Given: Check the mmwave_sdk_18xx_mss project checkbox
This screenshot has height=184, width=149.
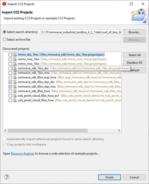Looking at the screenshot, I should (10, 73).
